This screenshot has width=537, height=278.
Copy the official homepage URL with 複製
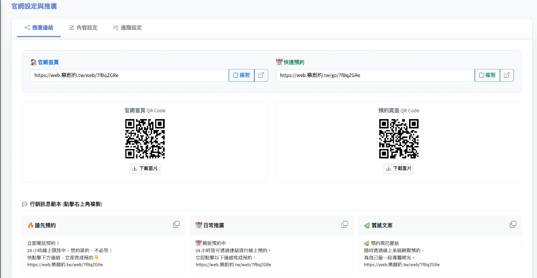click(x=241, y=75)
